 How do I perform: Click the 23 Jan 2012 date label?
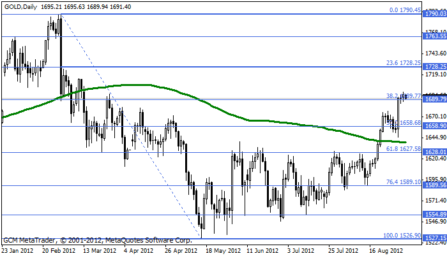pyautogui.click(x=17, y=250)
